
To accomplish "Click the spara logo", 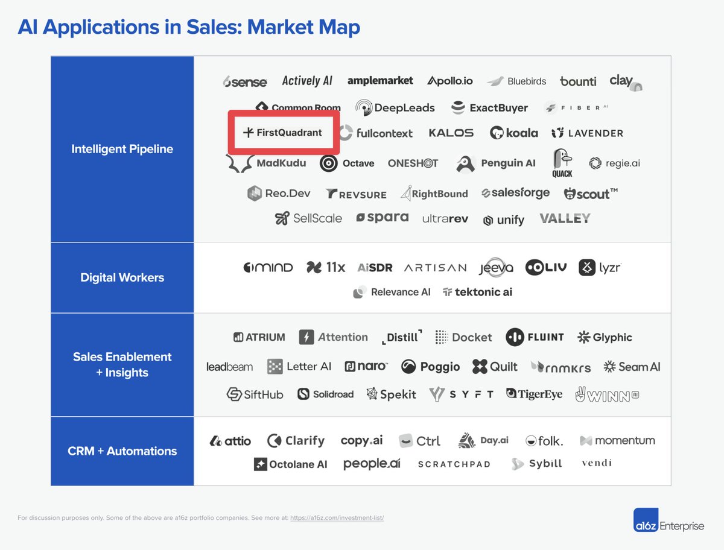I will 383,218.
